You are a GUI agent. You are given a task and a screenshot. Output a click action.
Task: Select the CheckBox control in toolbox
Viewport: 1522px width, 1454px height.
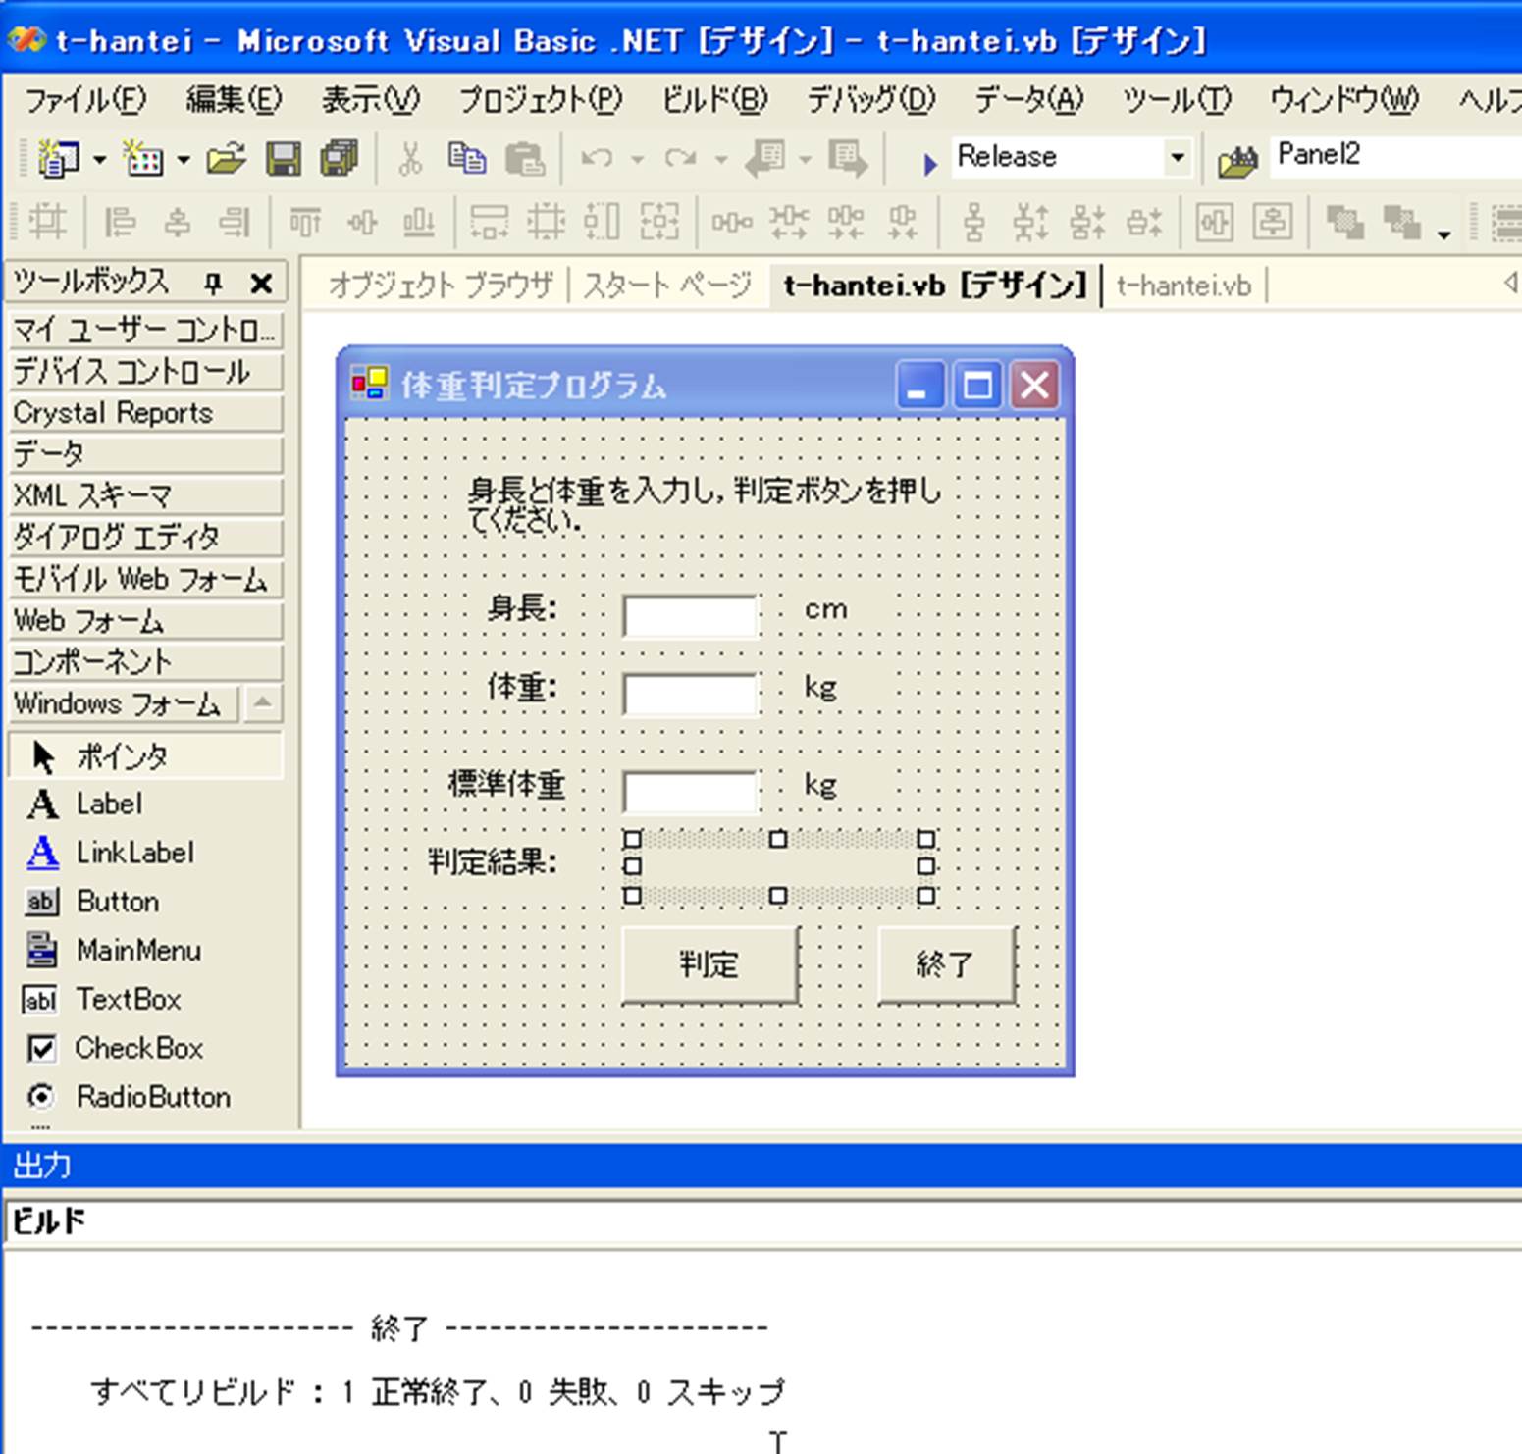pyautogui.click(x=139, y=1048)
